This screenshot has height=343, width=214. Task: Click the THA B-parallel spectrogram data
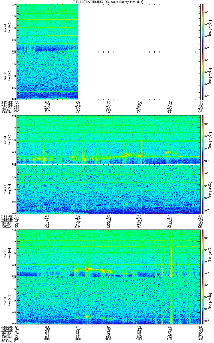point(47,76)
